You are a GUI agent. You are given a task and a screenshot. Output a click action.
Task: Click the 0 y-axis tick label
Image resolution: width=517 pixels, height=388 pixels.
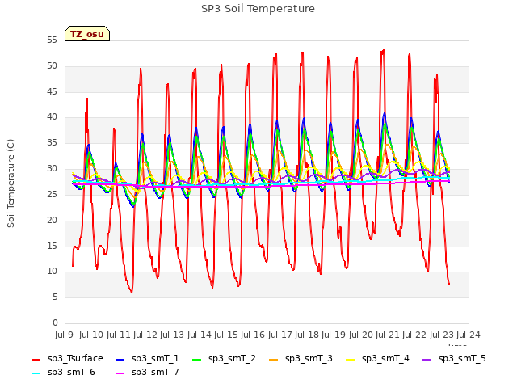click(55, 323)
